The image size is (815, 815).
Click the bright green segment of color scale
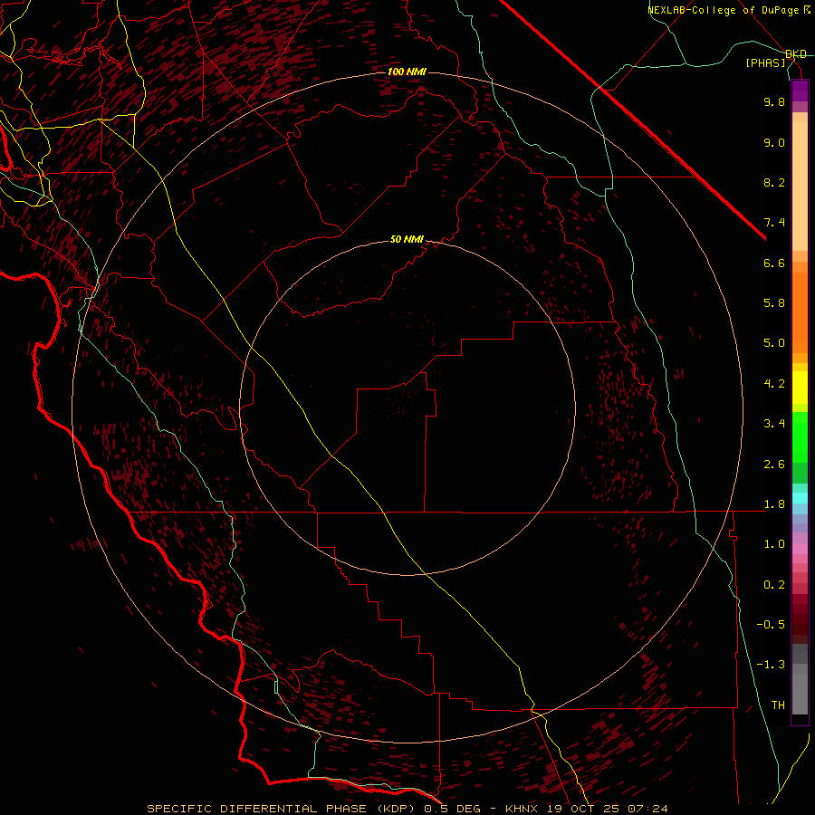(x=800, y=437)
